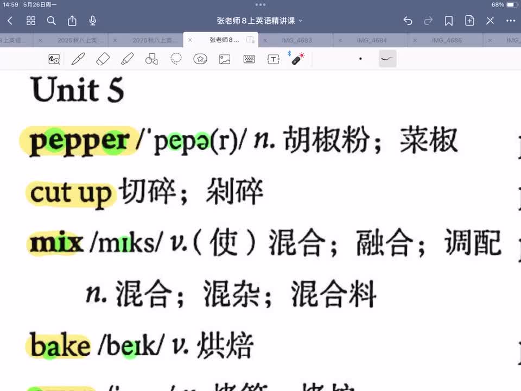Switch to the IMG_4684 tab
The image size is (521, 391).
pos(372,40)
